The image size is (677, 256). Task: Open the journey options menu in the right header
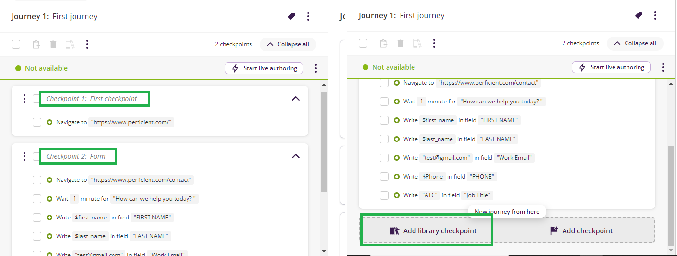(655, 16)
